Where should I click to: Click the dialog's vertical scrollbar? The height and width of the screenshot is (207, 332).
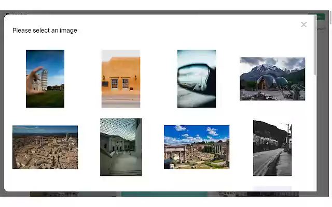coord(315,45)
